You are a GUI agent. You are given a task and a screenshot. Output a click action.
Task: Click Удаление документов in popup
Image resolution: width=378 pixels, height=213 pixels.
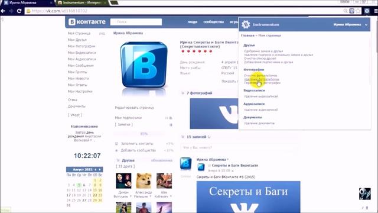pos(259,124)
